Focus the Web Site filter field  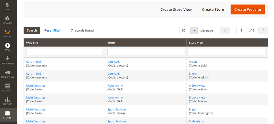point(64,52)
